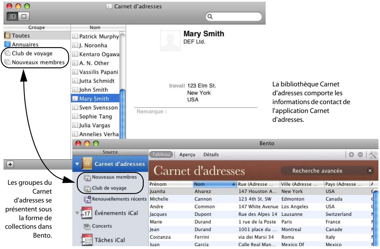Screen dimensions: 380x249
Task: Click the search field in Carnet d'adresses window
Action: coord(234,16)
